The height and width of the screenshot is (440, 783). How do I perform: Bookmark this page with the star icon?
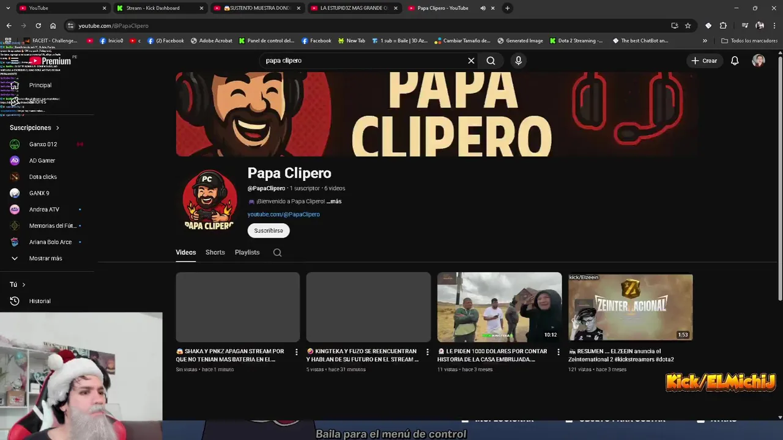click(x=688, y=26)
